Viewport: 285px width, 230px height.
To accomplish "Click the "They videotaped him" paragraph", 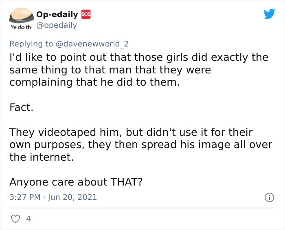I will tap(138, 145).
